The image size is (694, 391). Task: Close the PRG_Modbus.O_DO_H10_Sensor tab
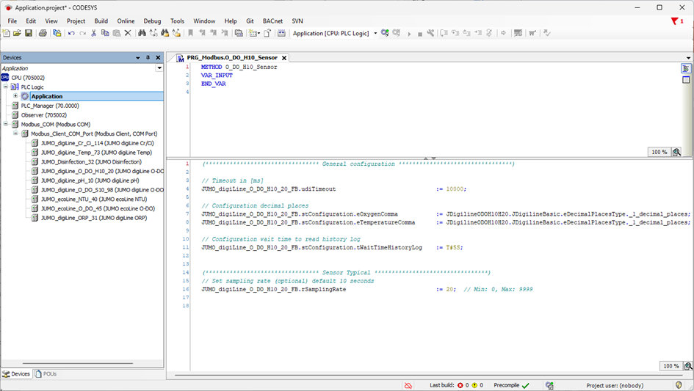[x=284, y=58]
